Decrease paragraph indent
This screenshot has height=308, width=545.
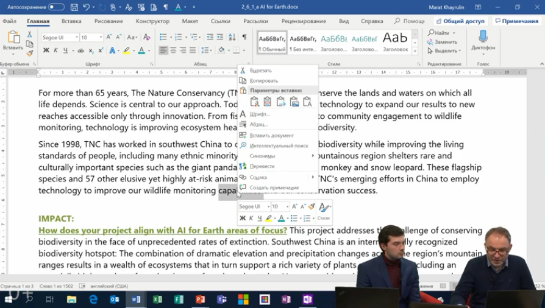(x=210, y=37)
